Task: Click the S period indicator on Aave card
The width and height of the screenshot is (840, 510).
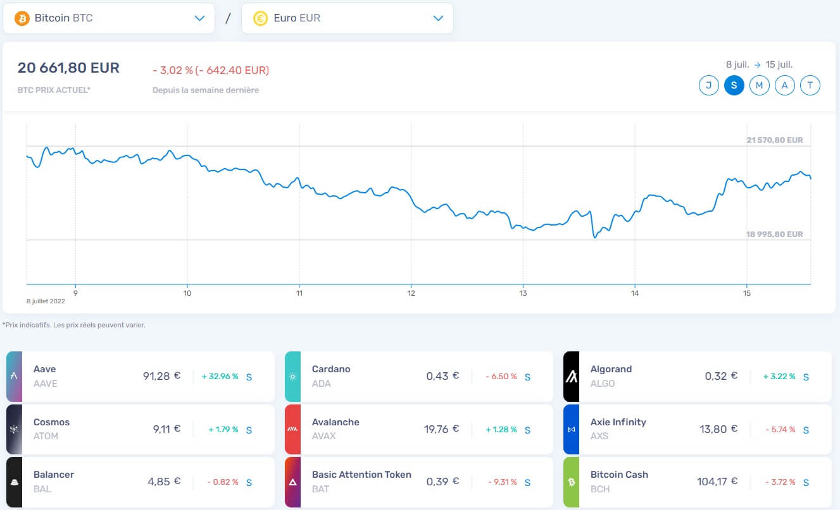Action: tap(249, 377)
